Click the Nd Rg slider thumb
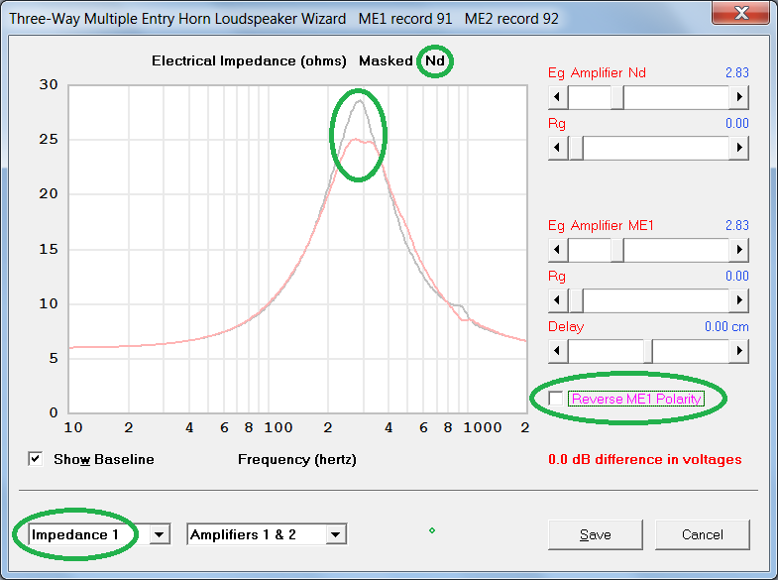Image resolution: width=778 pixels, height=580 pixels. [576, 148]
